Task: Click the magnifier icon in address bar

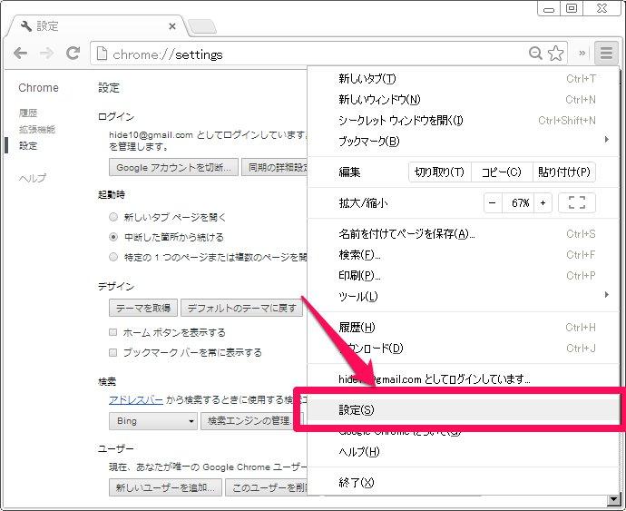Action: click(536, 54)
